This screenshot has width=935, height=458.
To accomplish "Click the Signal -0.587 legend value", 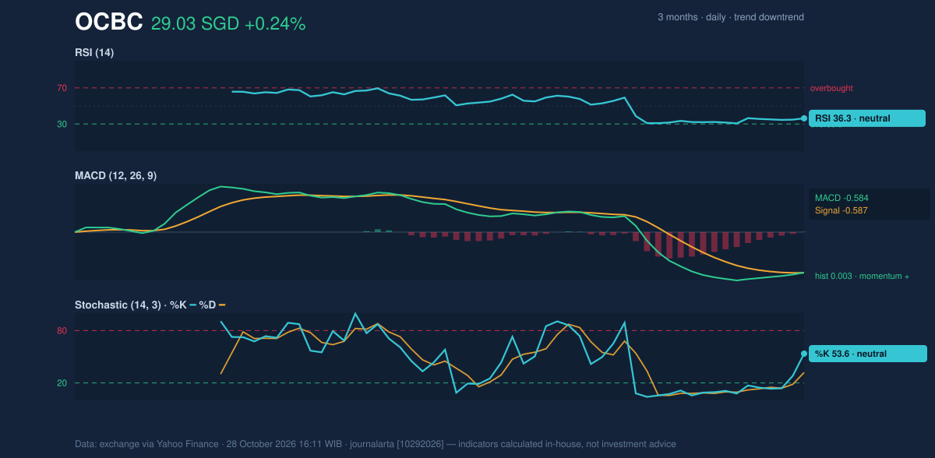I will coord(841,210).
